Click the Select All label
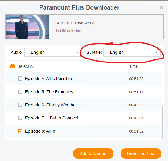Image resolution: width=168 pixels, height=161 pixels. tap(26, 66)
